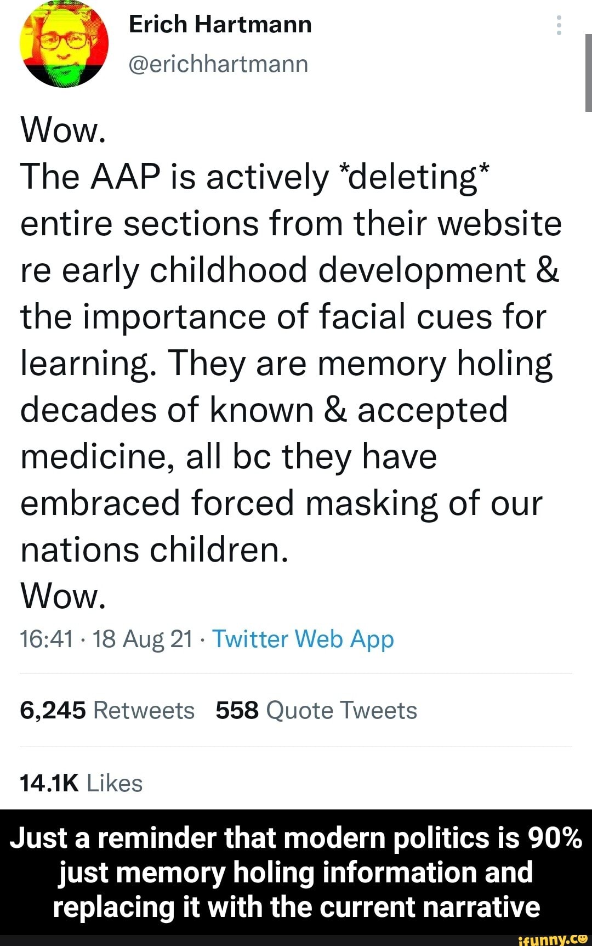Screen dimensions: 592x946
Task: Click the @erichhartmann handle
Action: 218,64
